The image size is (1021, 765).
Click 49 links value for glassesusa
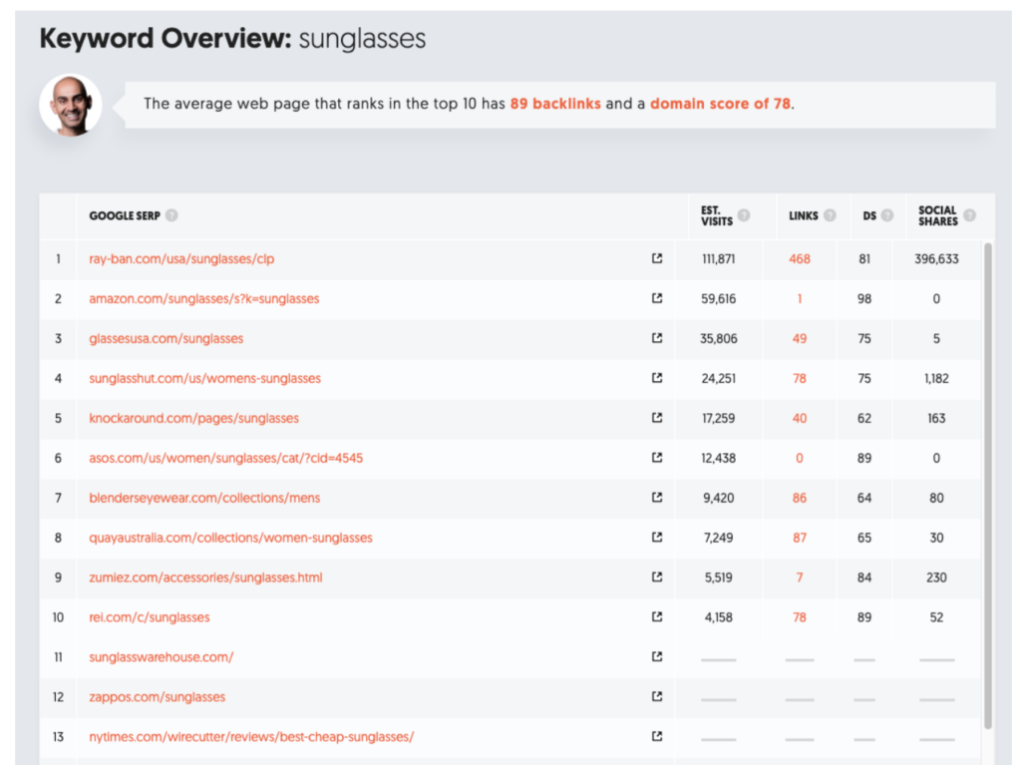pyautogui.click(x=800, y=338)
